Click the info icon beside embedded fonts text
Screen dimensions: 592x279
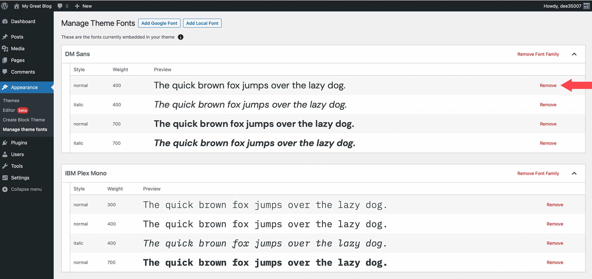[181, 37]
